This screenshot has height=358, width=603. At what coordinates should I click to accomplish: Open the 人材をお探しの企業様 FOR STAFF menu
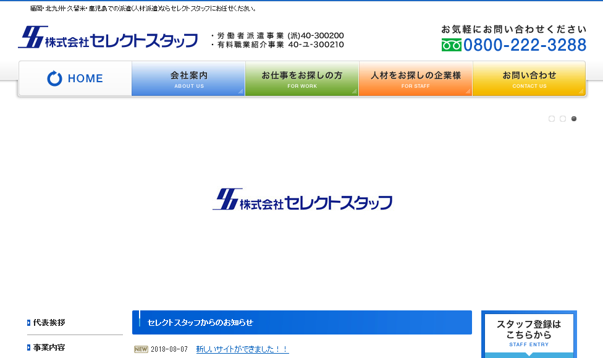click(416, 79)
